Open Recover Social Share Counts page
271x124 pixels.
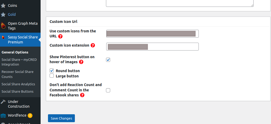tap(17, 74)
